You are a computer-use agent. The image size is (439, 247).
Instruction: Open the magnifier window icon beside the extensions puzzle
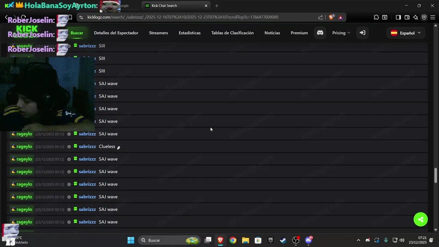[x=385, y=17]
